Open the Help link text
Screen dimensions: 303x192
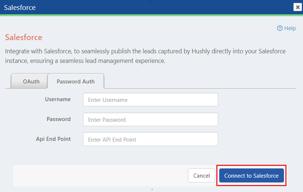tap(290, 28)
